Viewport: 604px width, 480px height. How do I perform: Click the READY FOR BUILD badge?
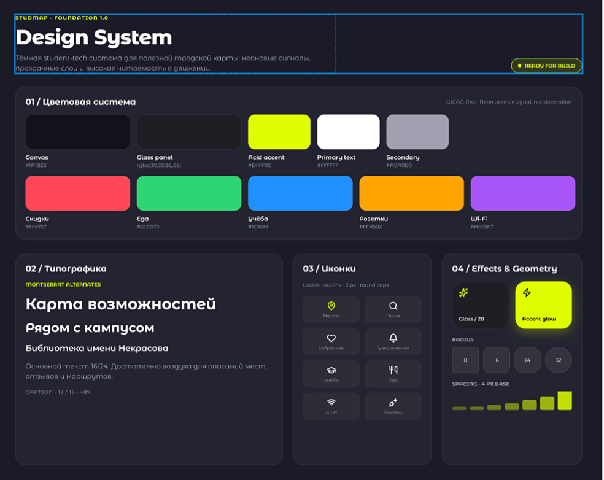(x=546, y=66)
